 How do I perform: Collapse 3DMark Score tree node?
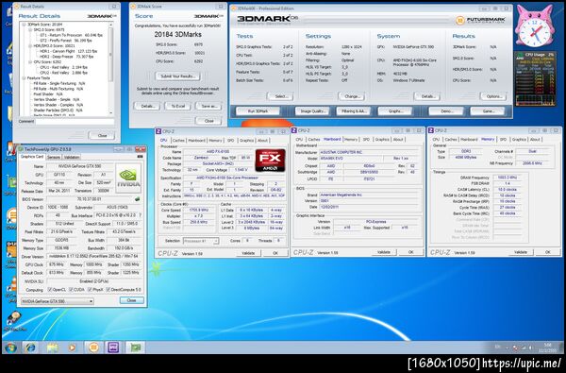coord(24,25)
